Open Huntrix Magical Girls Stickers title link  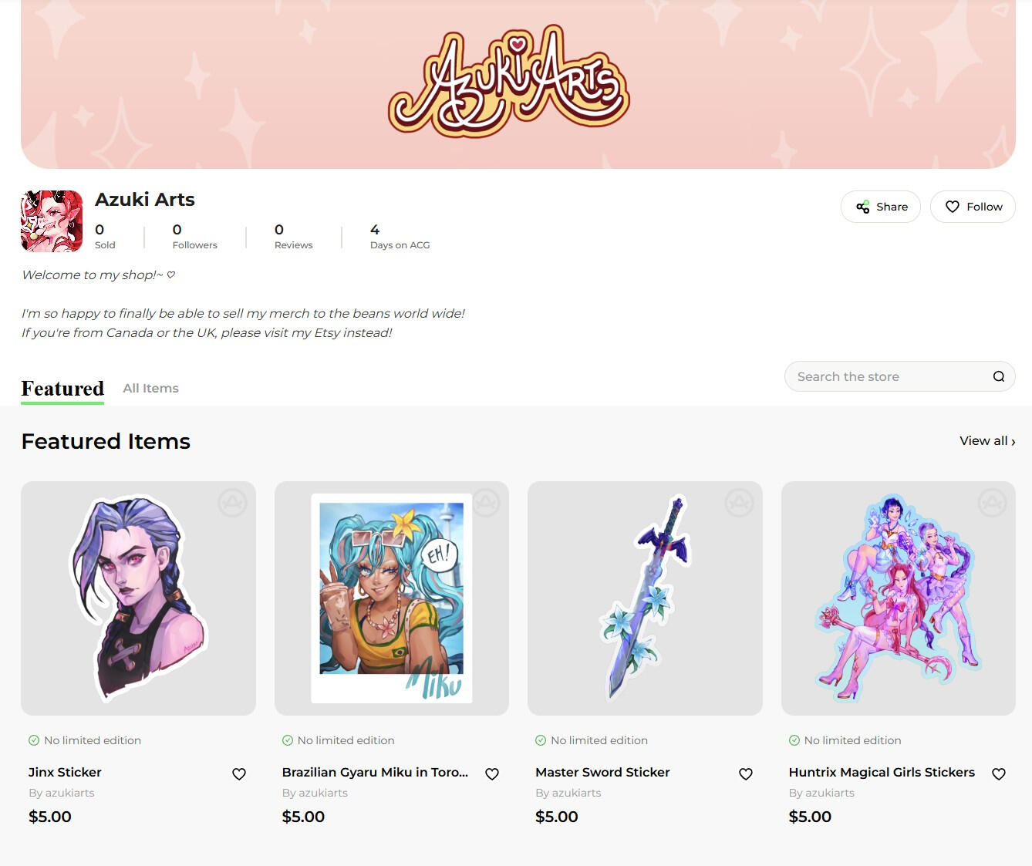882,772
